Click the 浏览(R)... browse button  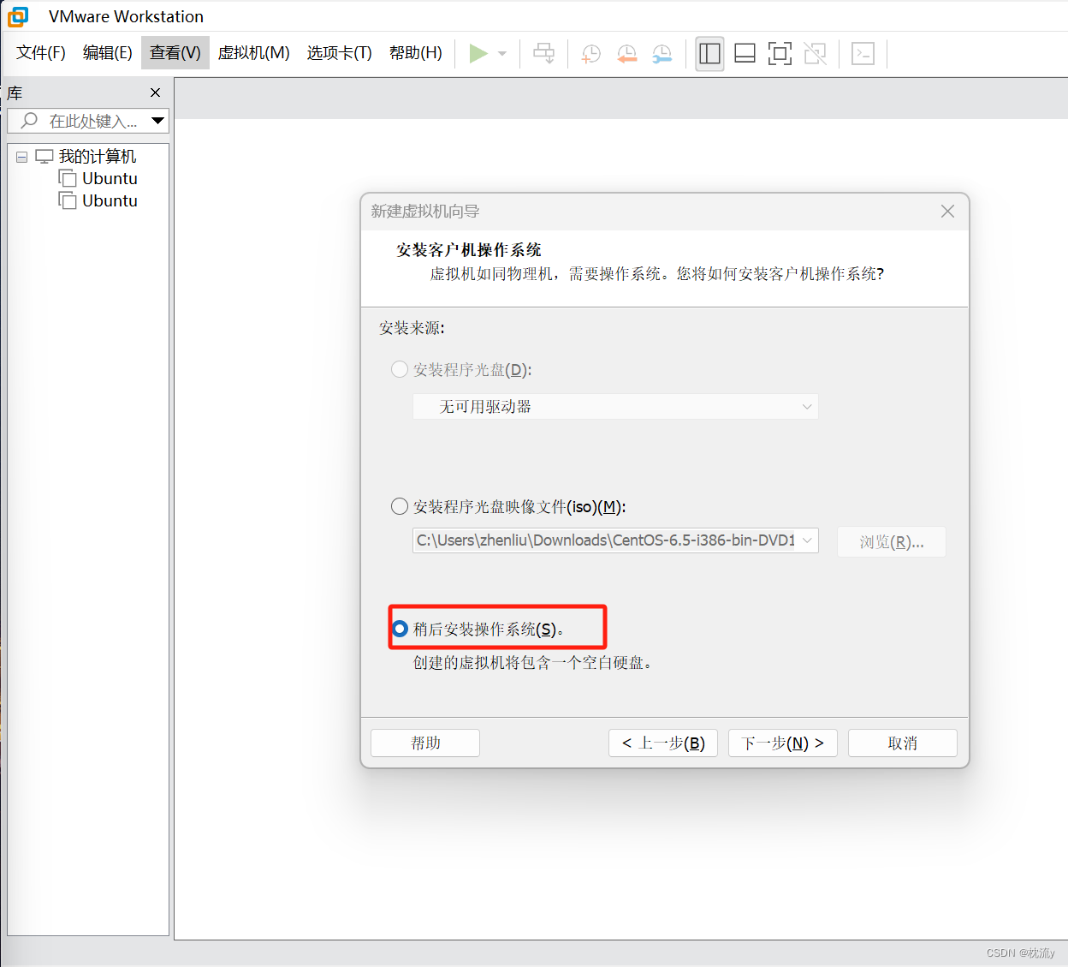[892, 542]
